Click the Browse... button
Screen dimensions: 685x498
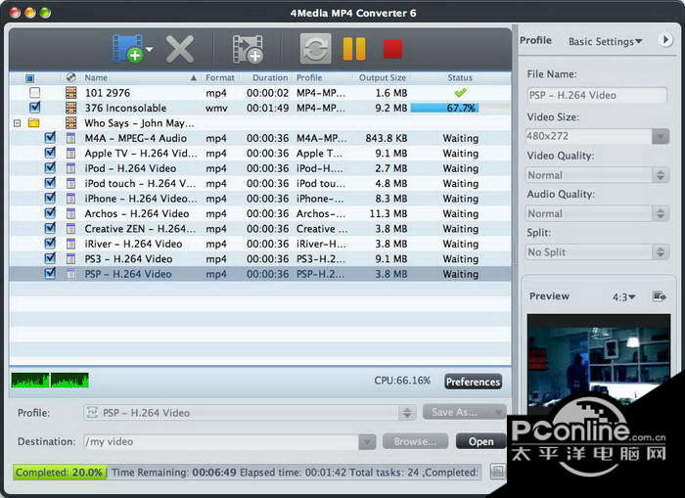(x=415, y=441)
